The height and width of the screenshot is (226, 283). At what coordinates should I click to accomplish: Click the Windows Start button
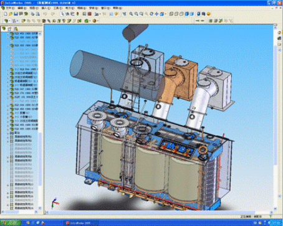pos(11,223)
